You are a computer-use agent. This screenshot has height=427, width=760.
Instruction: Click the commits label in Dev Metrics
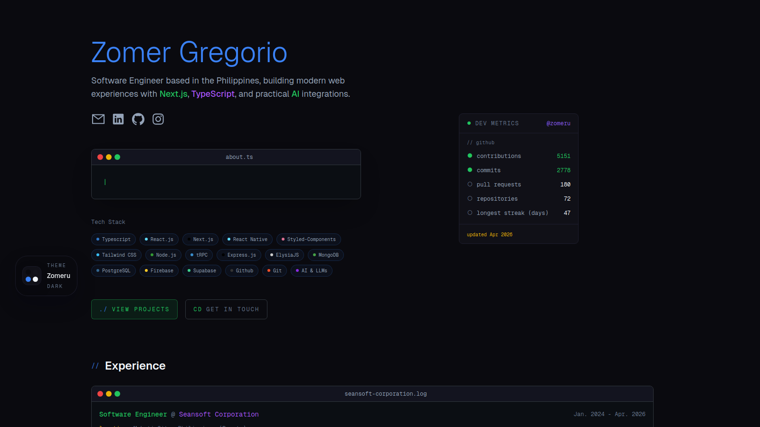(x=489, y=170)
